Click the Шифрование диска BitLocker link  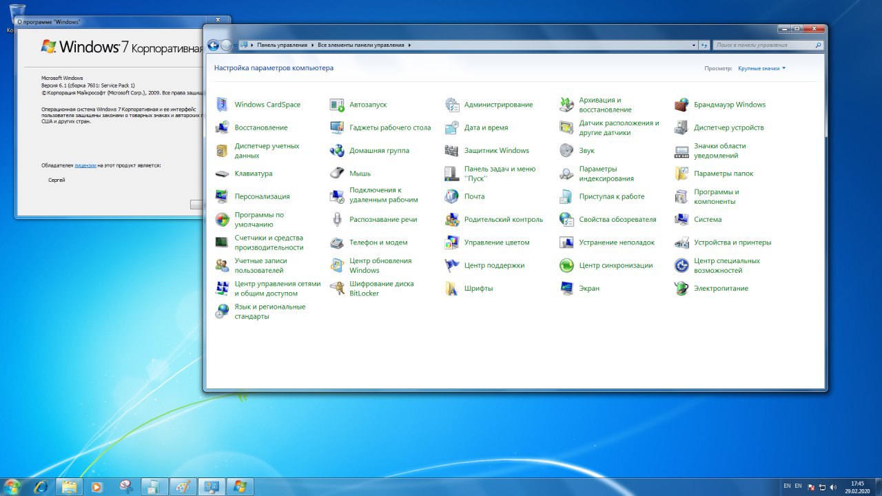[382, 289]
